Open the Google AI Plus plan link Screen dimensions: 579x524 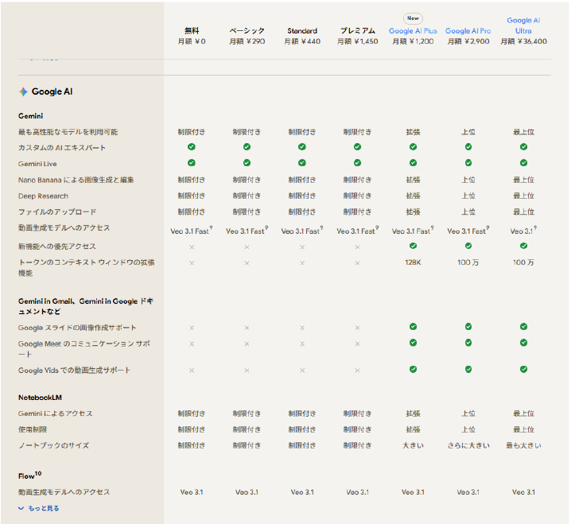[413, 31]
